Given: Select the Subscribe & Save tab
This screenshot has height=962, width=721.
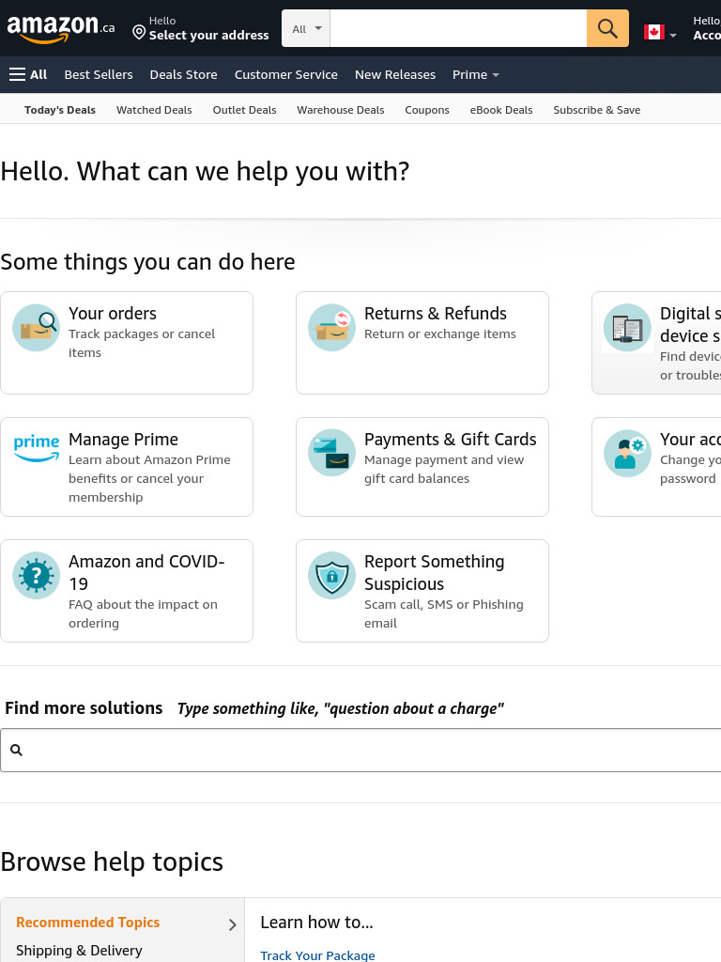Looking at the screenshot, I should [x=596, y=110].
